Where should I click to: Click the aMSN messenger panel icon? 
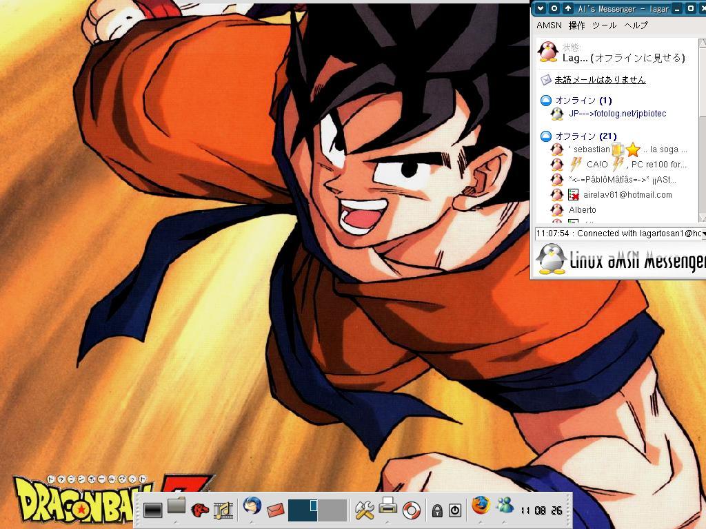tap(505, 506)
